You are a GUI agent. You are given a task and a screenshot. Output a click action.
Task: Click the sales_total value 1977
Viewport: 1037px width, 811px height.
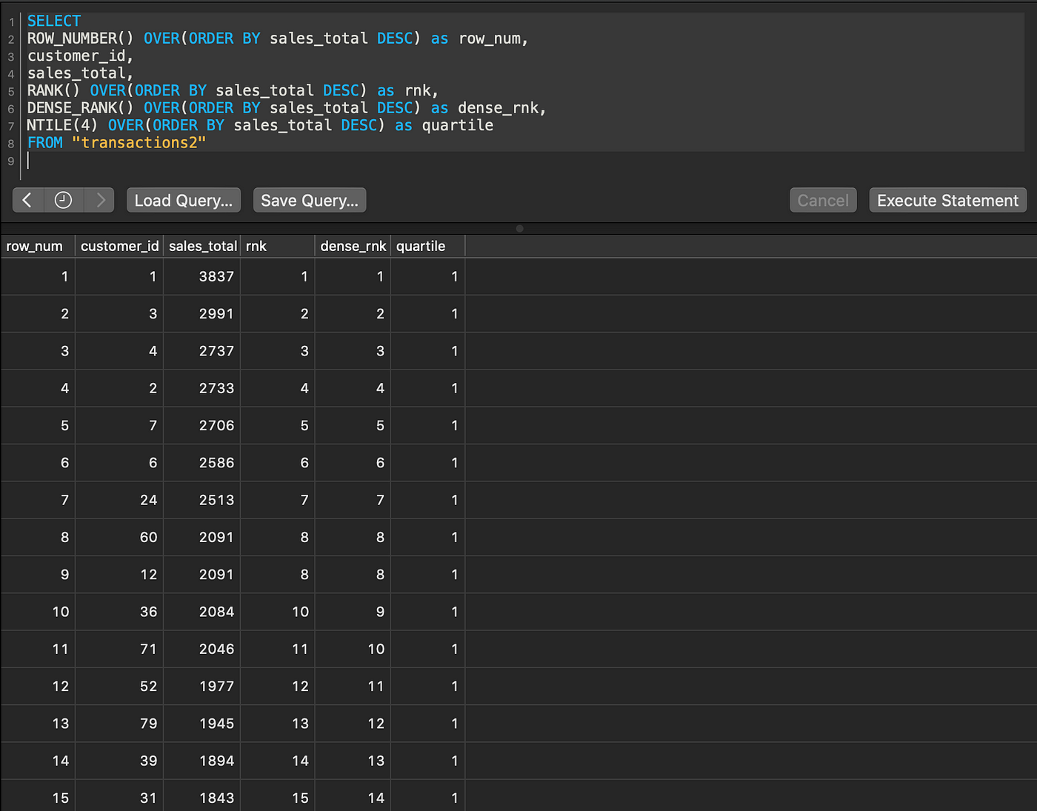[x=216, y=686]
